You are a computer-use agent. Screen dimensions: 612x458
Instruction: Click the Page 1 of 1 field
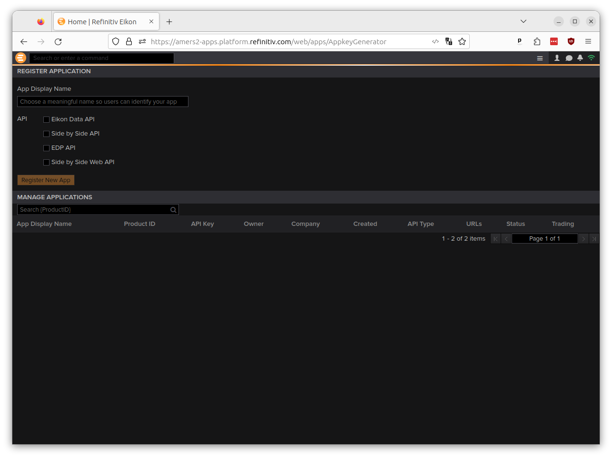click(x=545, y=239)
